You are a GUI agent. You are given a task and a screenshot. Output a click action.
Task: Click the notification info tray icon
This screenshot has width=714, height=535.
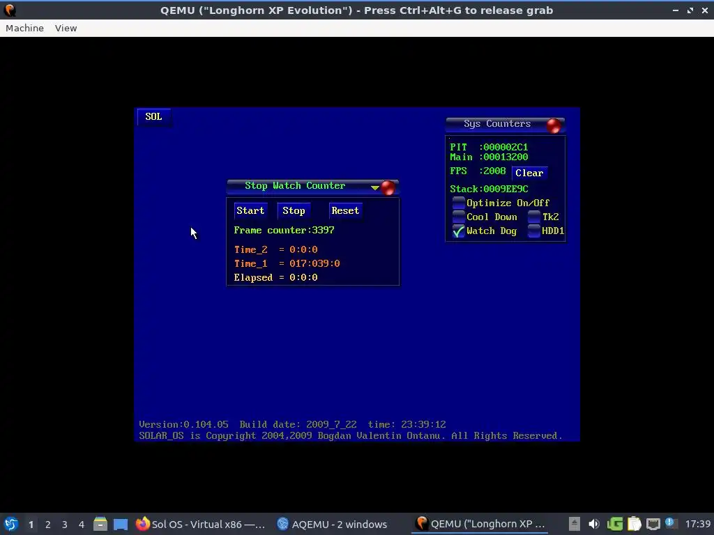pyautogui.click(x=670, y=523)
